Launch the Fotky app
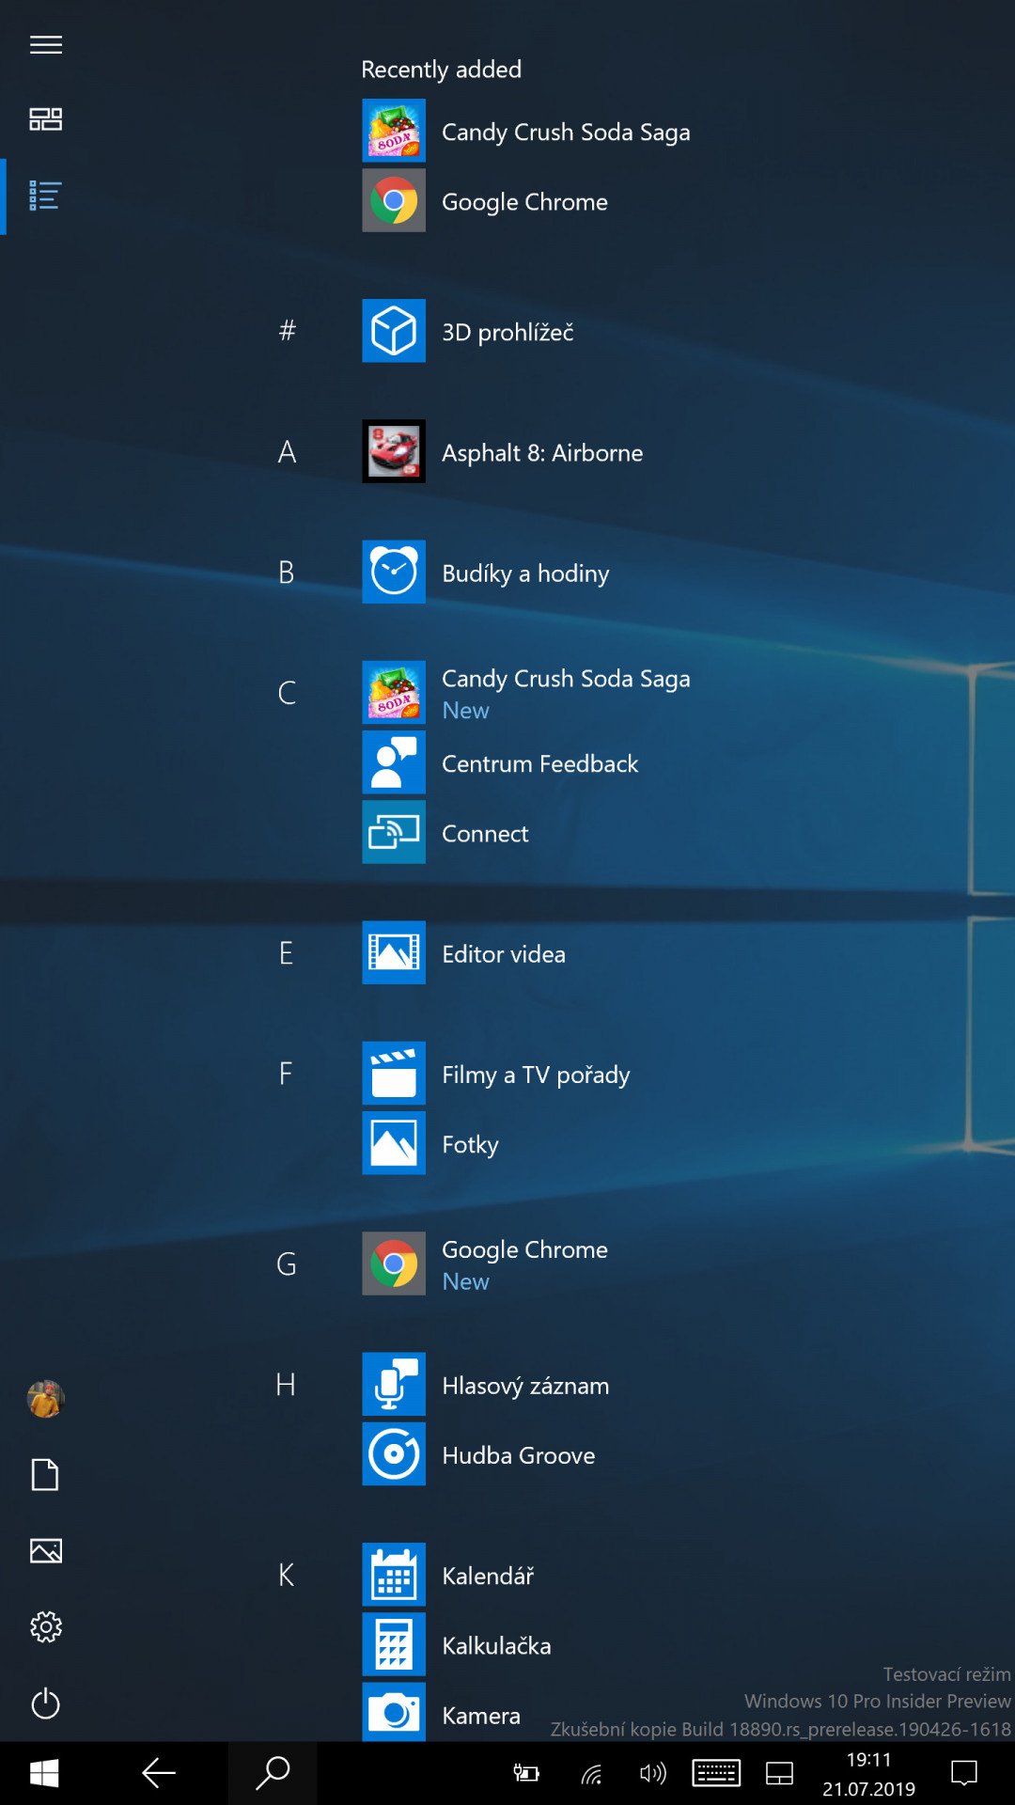The image size is (1015, 1805). click(x=430, y=1143)
